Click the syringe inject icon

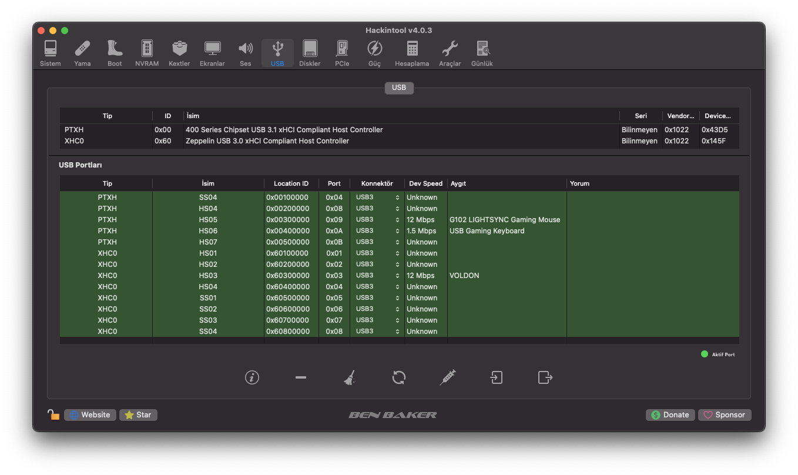(448, 377)
